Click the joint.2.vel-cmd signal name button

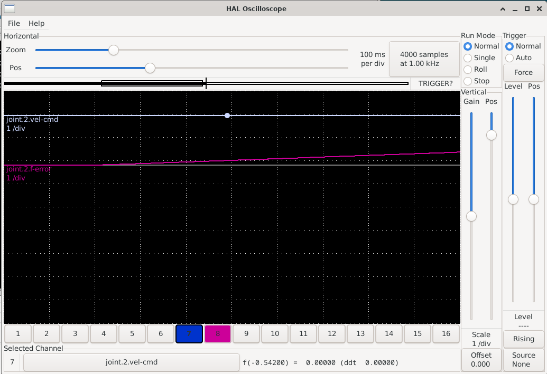[x=132, y=362]
